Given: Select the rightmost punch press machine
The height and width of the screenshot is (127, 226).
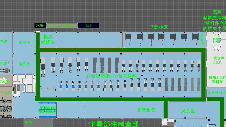Looking at the screenshot, I should pyautogui.click(x=195, y=37).
